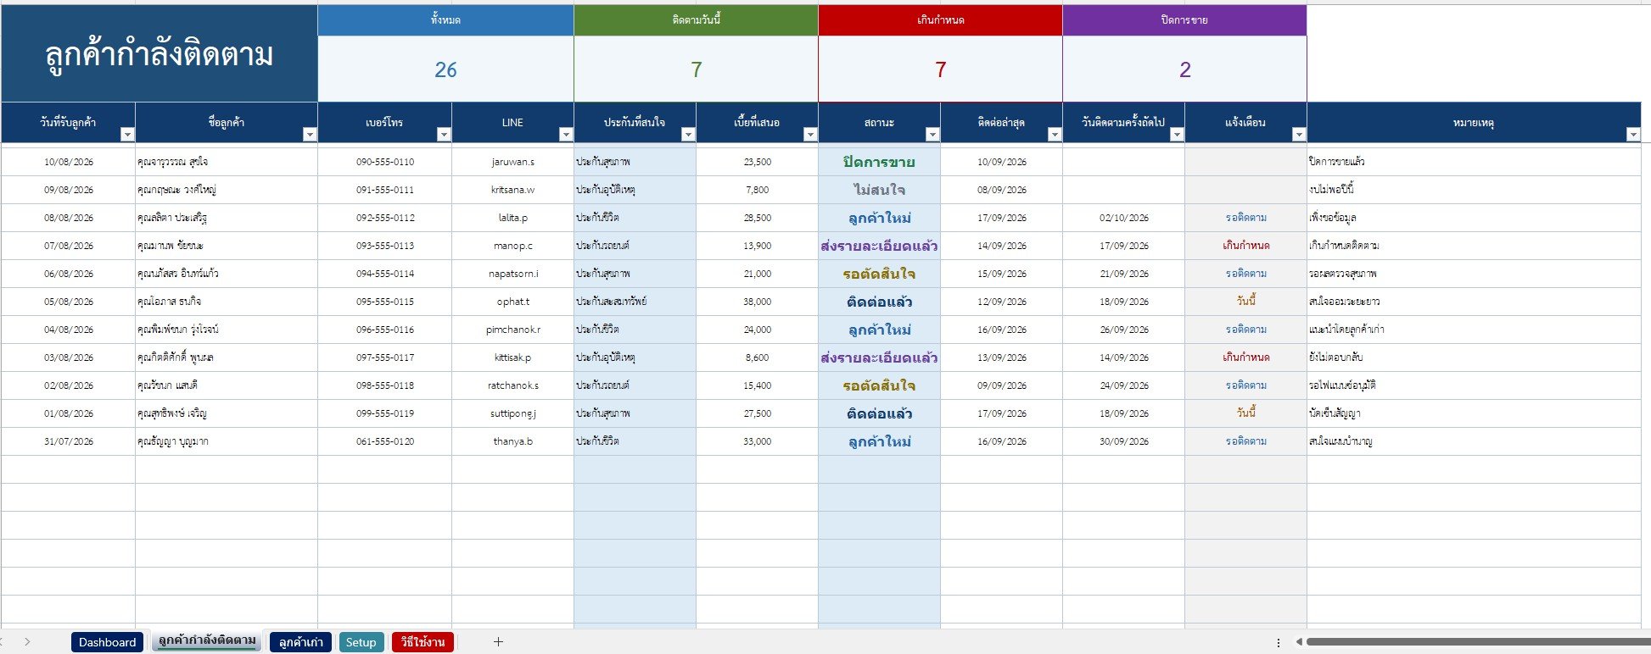
Task: Open the เบี้ยที่เสนอ column filter
Action: click(x=810, y=135)
